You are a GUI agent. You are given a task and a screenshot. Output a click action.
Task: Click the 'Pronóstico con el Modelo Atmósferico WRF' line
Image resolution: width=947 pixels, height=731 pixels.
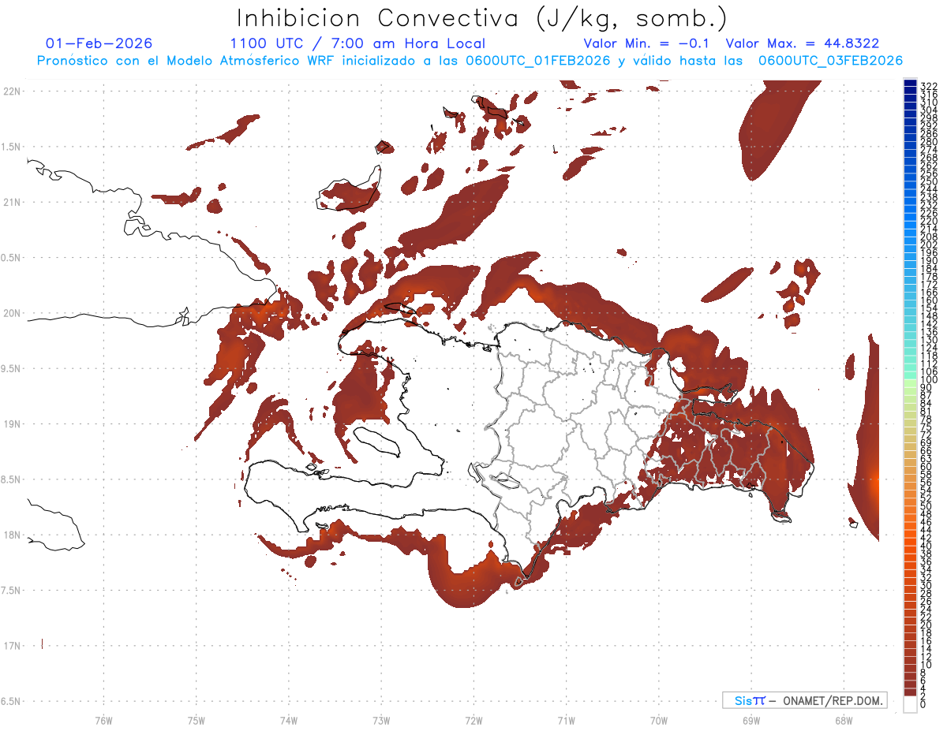click(470, 61)
